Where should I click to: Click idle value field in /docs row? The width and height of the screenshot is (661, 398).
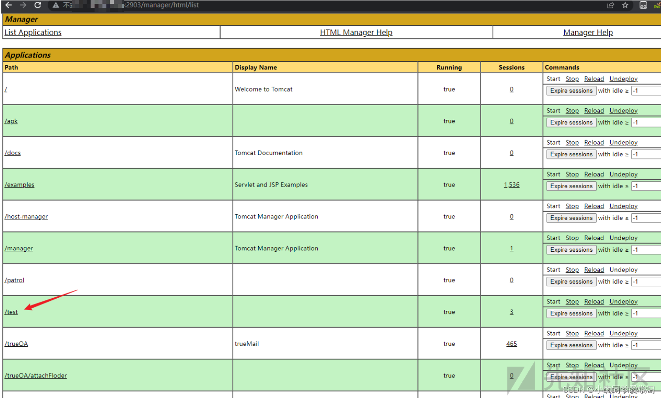pos(646,155)
